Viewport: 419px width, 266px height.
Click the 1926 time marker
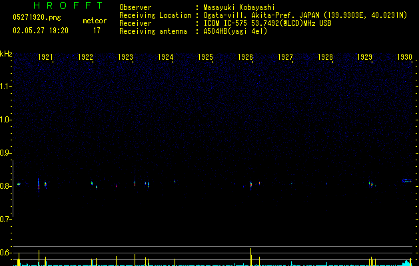(x=245, y=57)
